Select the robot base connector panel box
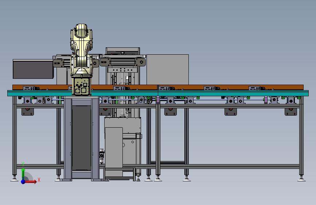The image size is (316, 205). click(x=82, y=86)
